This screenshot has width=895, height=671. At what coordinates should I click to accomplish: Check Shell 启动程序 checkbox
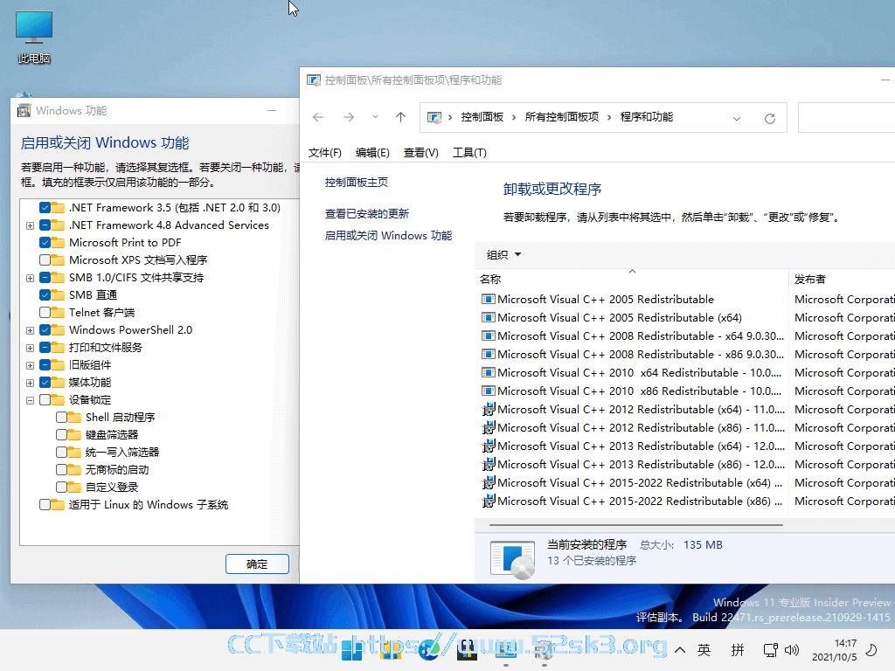(62, 418)
